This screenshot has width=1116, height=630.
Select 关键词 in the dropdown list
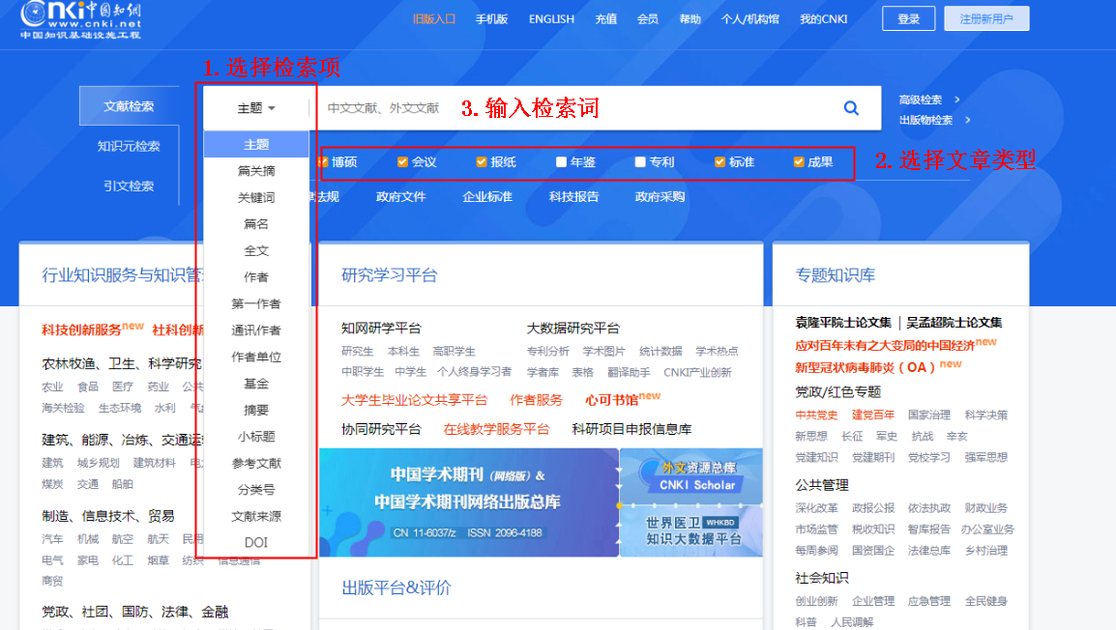coord(256,198)
